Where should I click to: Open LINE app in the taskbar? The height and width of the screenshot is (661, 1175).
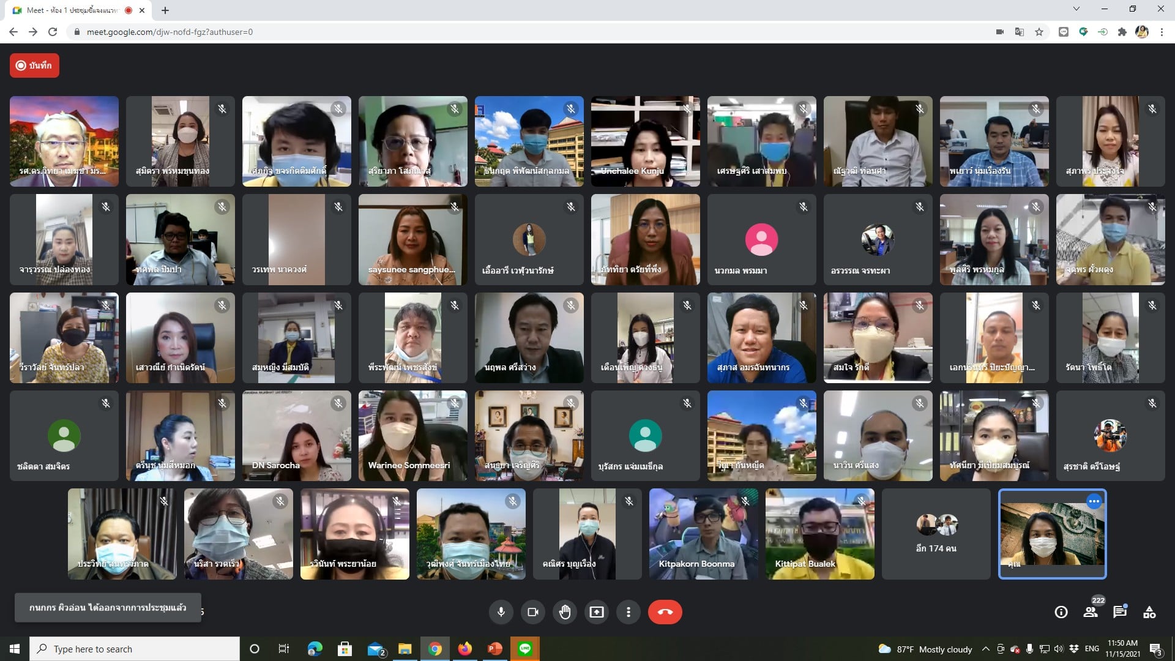pos(525,649)
